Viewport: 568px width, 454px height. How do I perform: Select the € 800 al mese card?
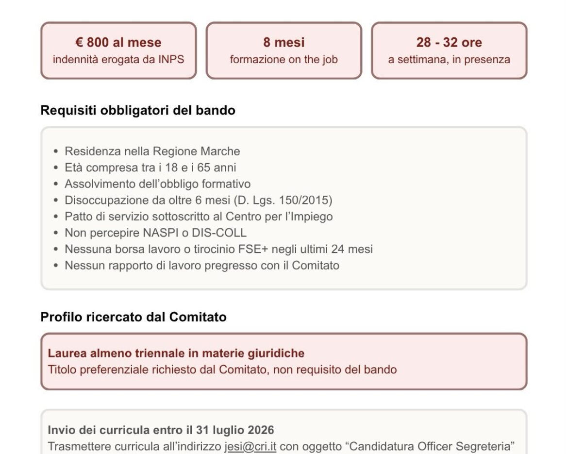(118, 50)
